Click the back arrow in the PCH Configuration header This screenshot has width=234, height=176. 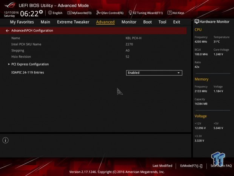click(7, 31)
